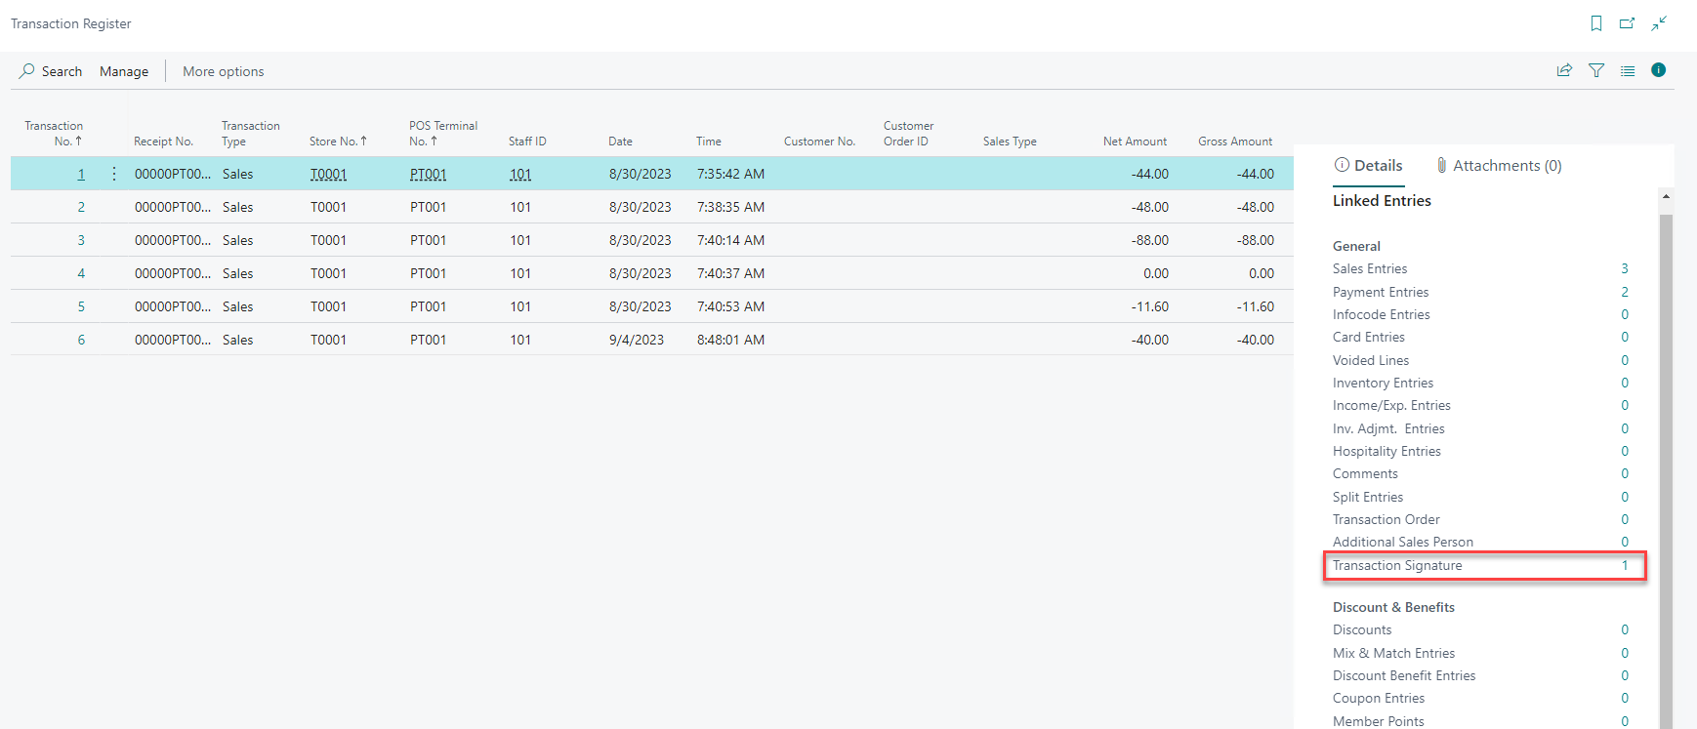
Task: Click Payment Entries count of 2
Action: point(1625,292)
